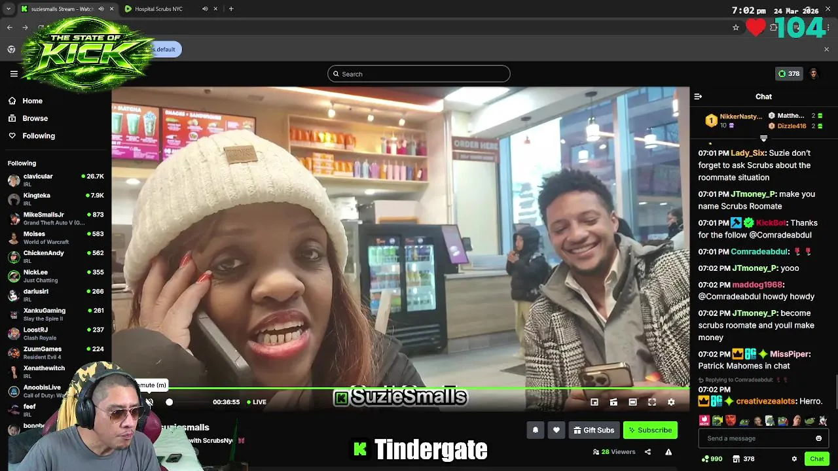Enter fullscreen mode on the player
Screen dimensions: 838x471
pos(652,402)
